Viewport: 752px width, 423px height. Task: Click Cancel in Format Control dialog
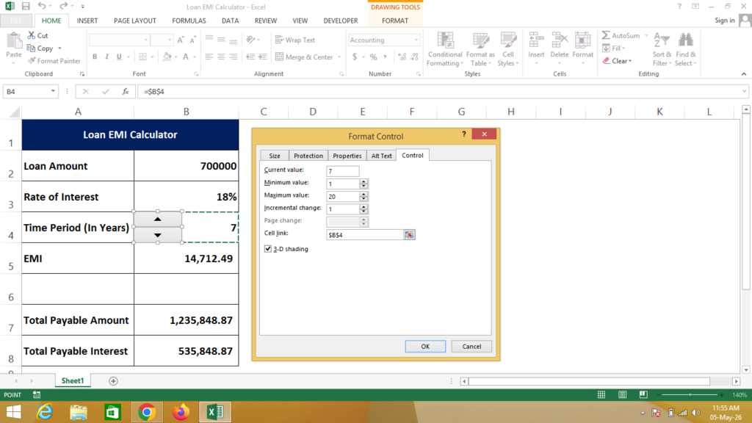(x=471, y=347)
